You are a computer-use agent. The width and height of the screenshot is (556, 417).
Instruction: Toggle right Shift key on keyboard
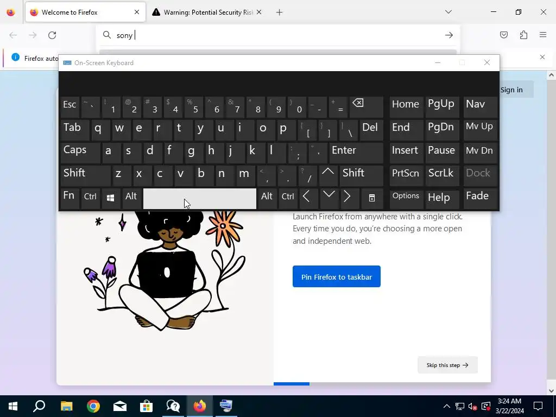coord(361,175)
